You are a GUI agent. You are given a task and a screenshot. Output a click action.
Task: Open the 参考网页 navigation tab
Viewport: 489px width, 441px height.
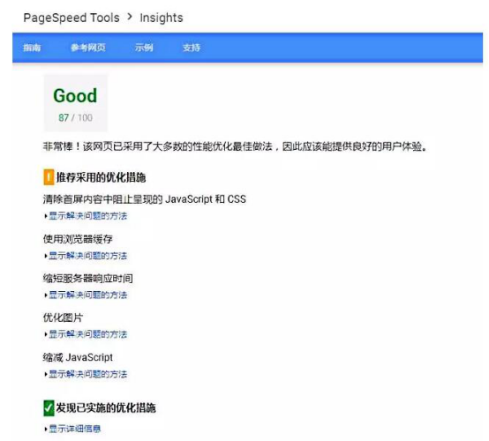point(88,48)
